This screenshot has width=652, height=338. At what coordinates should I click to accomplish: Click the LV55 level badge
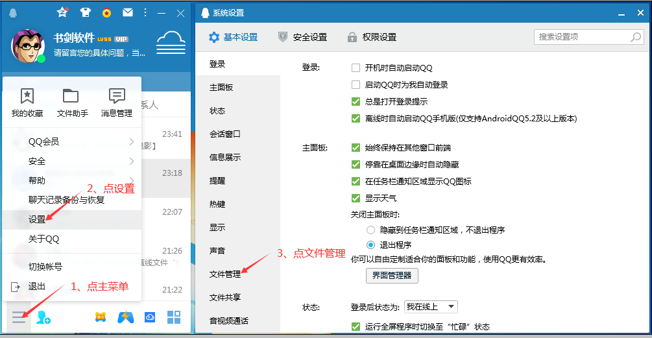coord(104,39)
